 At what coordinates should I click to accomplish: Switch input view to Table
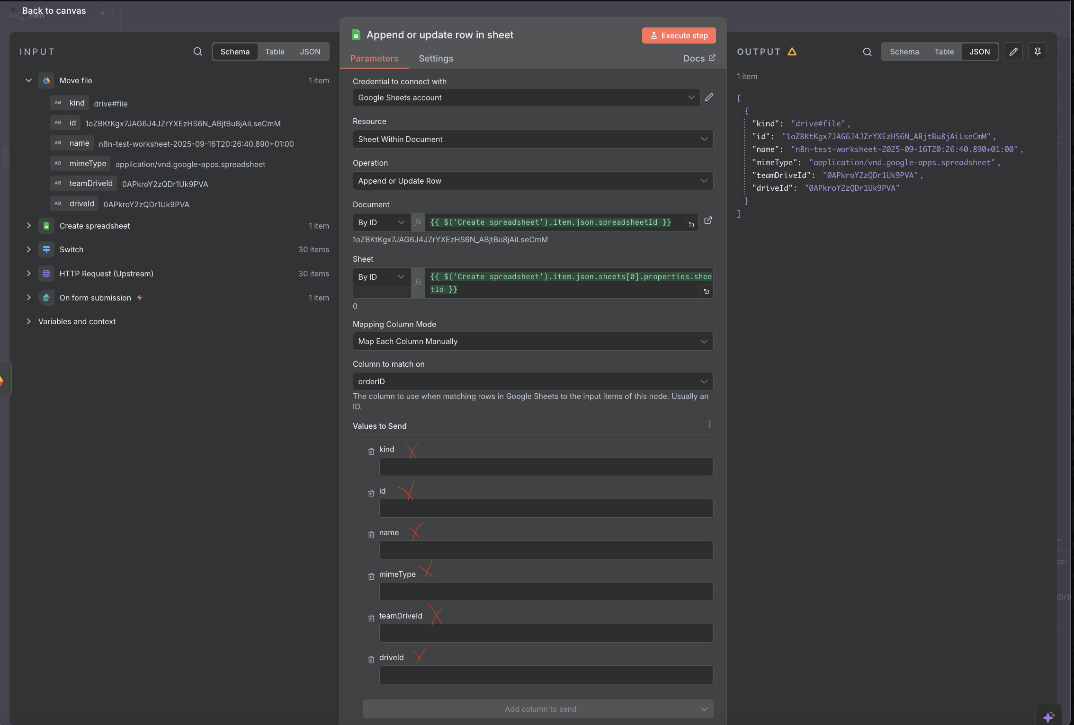coord(275,52)
